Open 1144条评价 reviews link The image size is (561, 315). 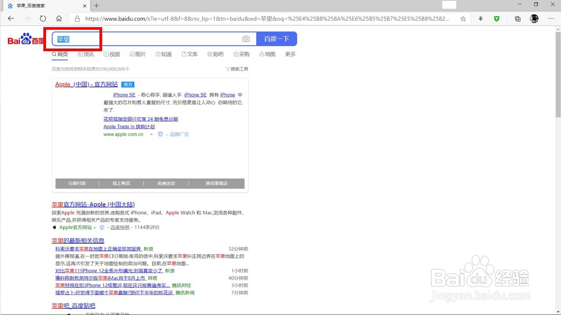147,227
